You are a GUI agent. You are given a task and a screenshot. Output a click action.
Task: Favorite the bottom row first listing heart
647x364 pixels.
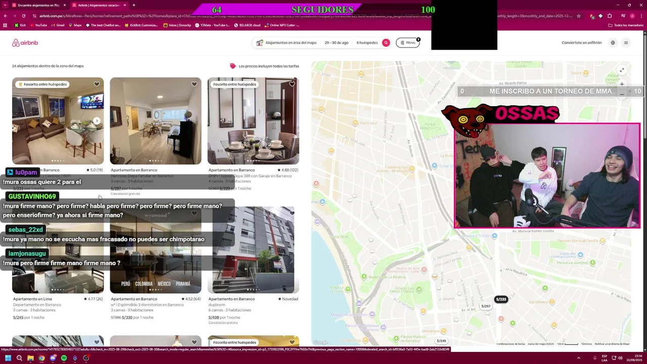[x=97, y=342]
